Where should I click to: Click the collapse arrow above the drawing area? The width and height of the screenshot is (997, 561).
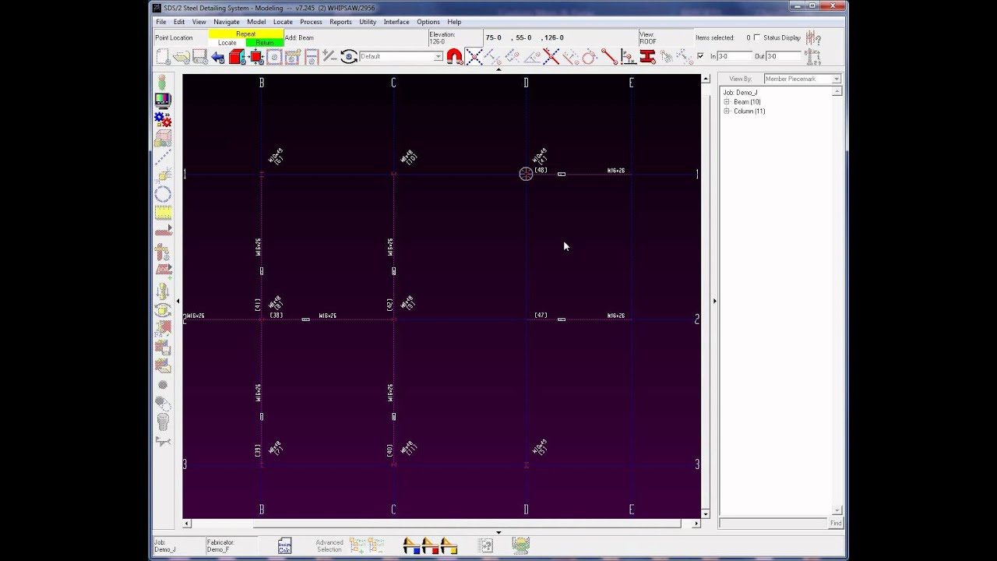pyautogui.click(x=498, y=69)
